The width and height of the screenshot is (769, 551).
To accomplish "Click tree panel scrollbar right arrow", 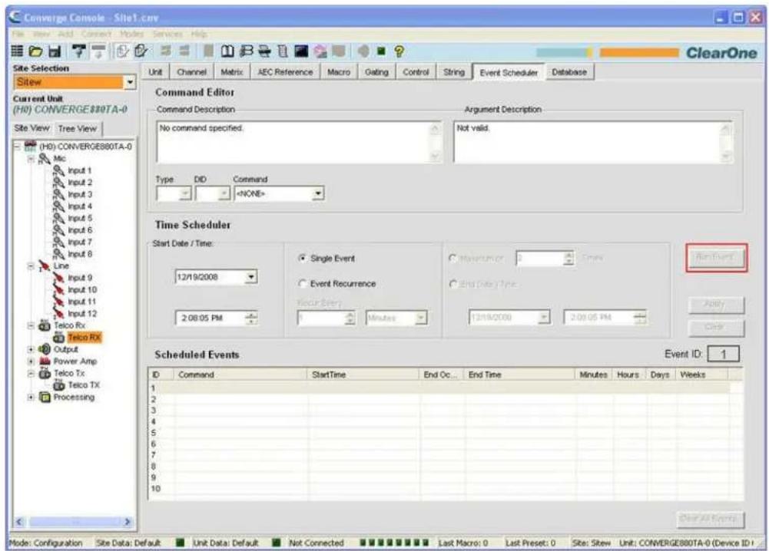I will (128, 522).
